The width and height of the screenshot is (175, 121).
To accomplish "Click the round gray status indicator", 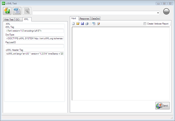I will 166,11.
